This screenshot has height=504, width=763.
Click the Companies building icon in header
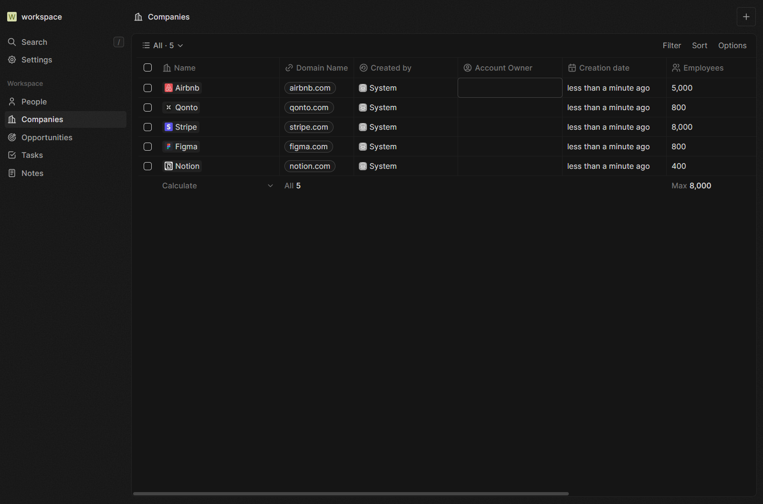[138, 17]
